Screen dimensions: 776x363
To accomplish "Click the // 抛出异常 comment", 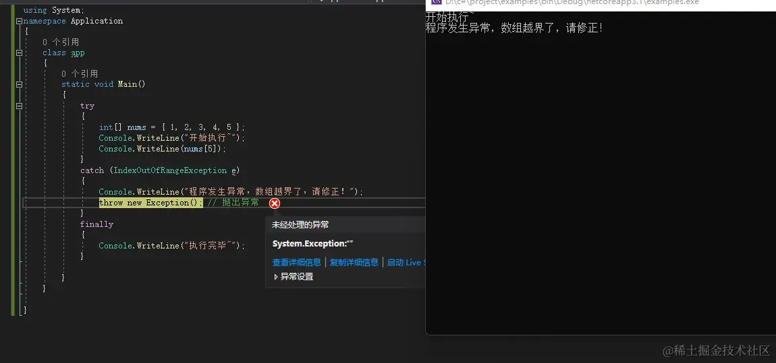I will (233, 203).
